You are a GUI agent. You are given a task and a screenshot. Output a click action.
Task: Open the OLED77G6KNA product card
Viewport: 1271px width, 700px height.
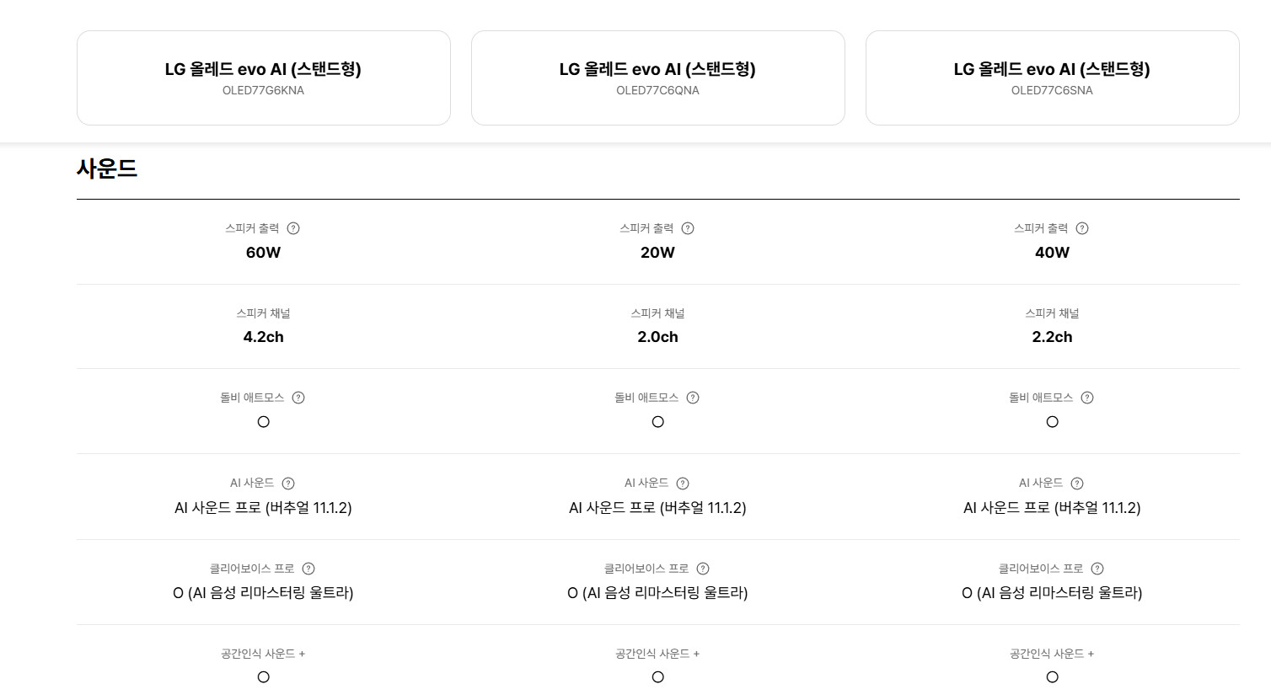click(x=263, y=78)
